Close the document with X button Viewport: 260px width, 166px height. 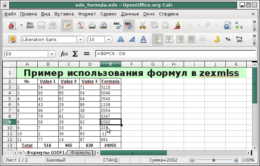pos(253,14)
